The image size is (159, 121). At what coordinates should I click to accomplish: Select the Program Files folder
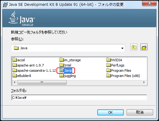point(119,71)
